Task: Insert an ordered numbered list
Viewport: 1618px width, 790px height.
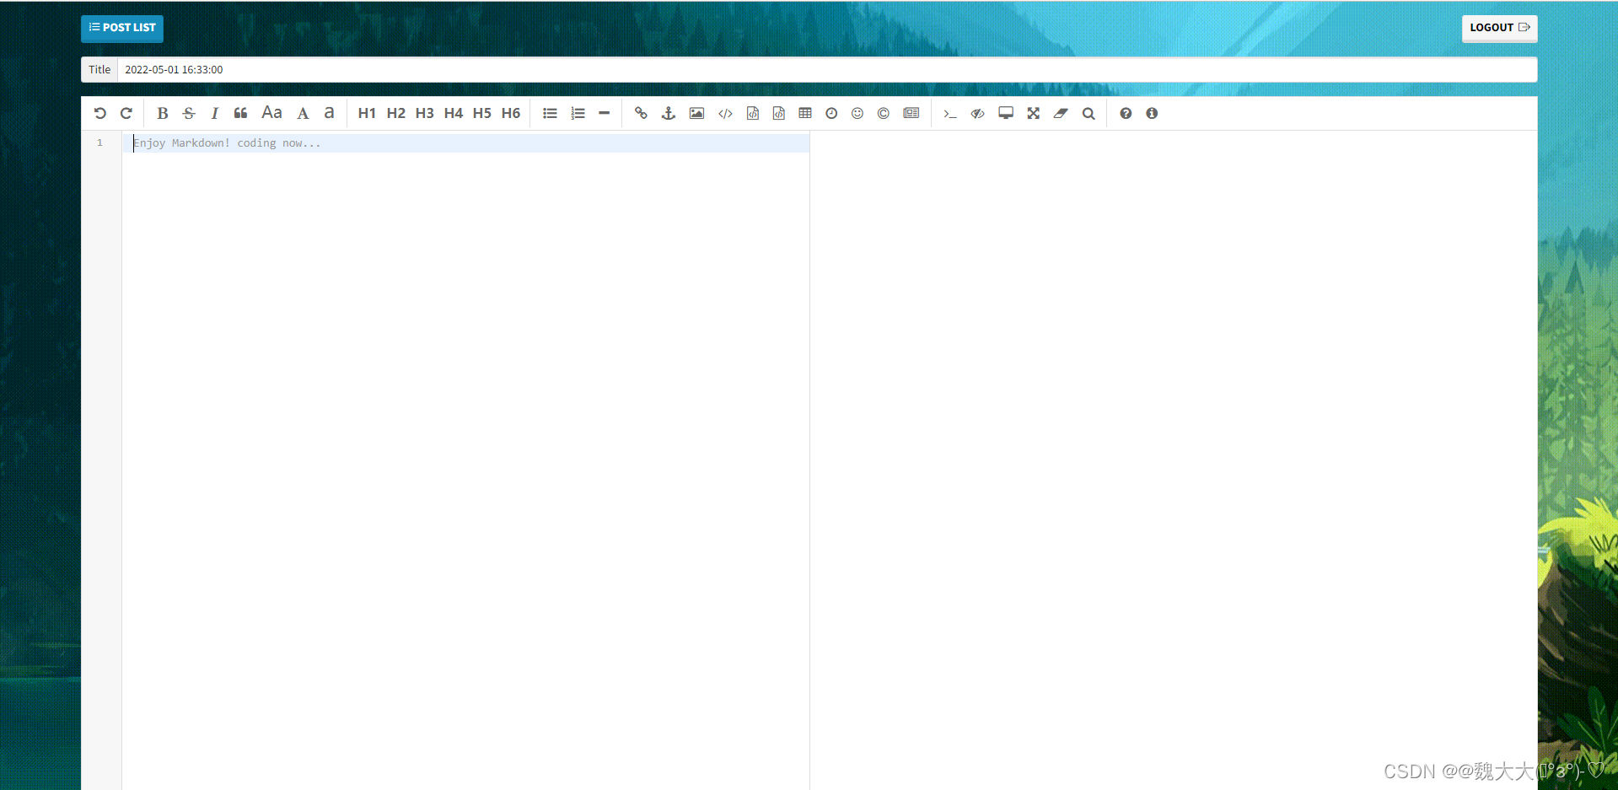Action: pos(578,113)
